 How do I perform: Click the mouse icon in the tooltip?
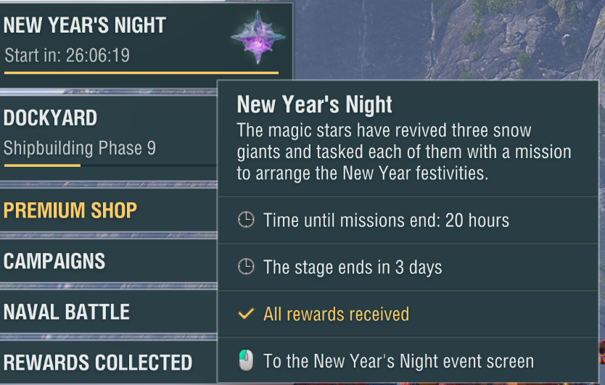click(x=247, y=360)
